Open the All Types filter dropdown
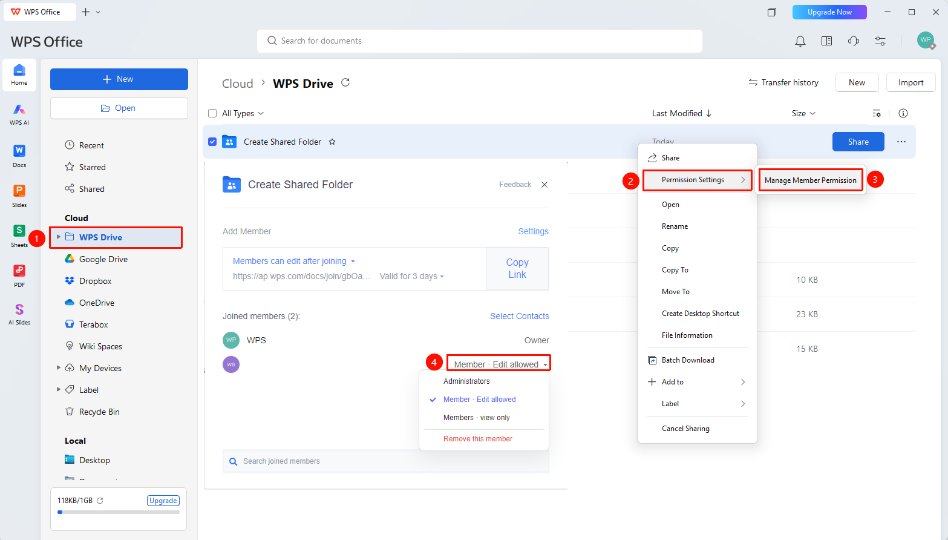The image size is (948, 540). point(243,113)
